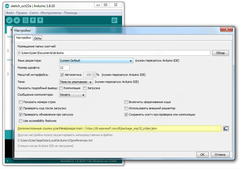Expand the Язык редактора dropdown
This screenshot has width=239, height=169.
(x=96, y=61)
